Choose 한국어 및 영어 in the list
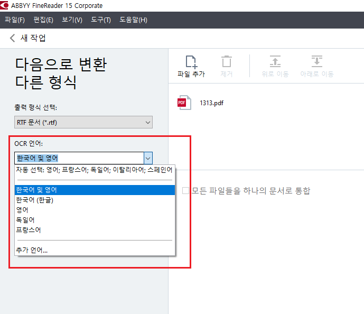Image resolution: width=364 pixels, height=314 pixels. [x=95, y=190]
